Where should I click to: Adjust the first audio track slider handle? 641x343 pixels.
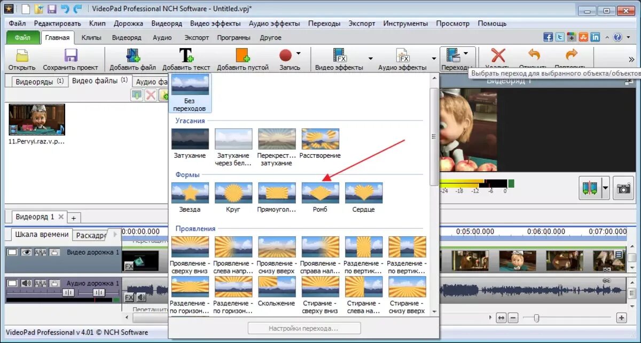coord(68,293)
